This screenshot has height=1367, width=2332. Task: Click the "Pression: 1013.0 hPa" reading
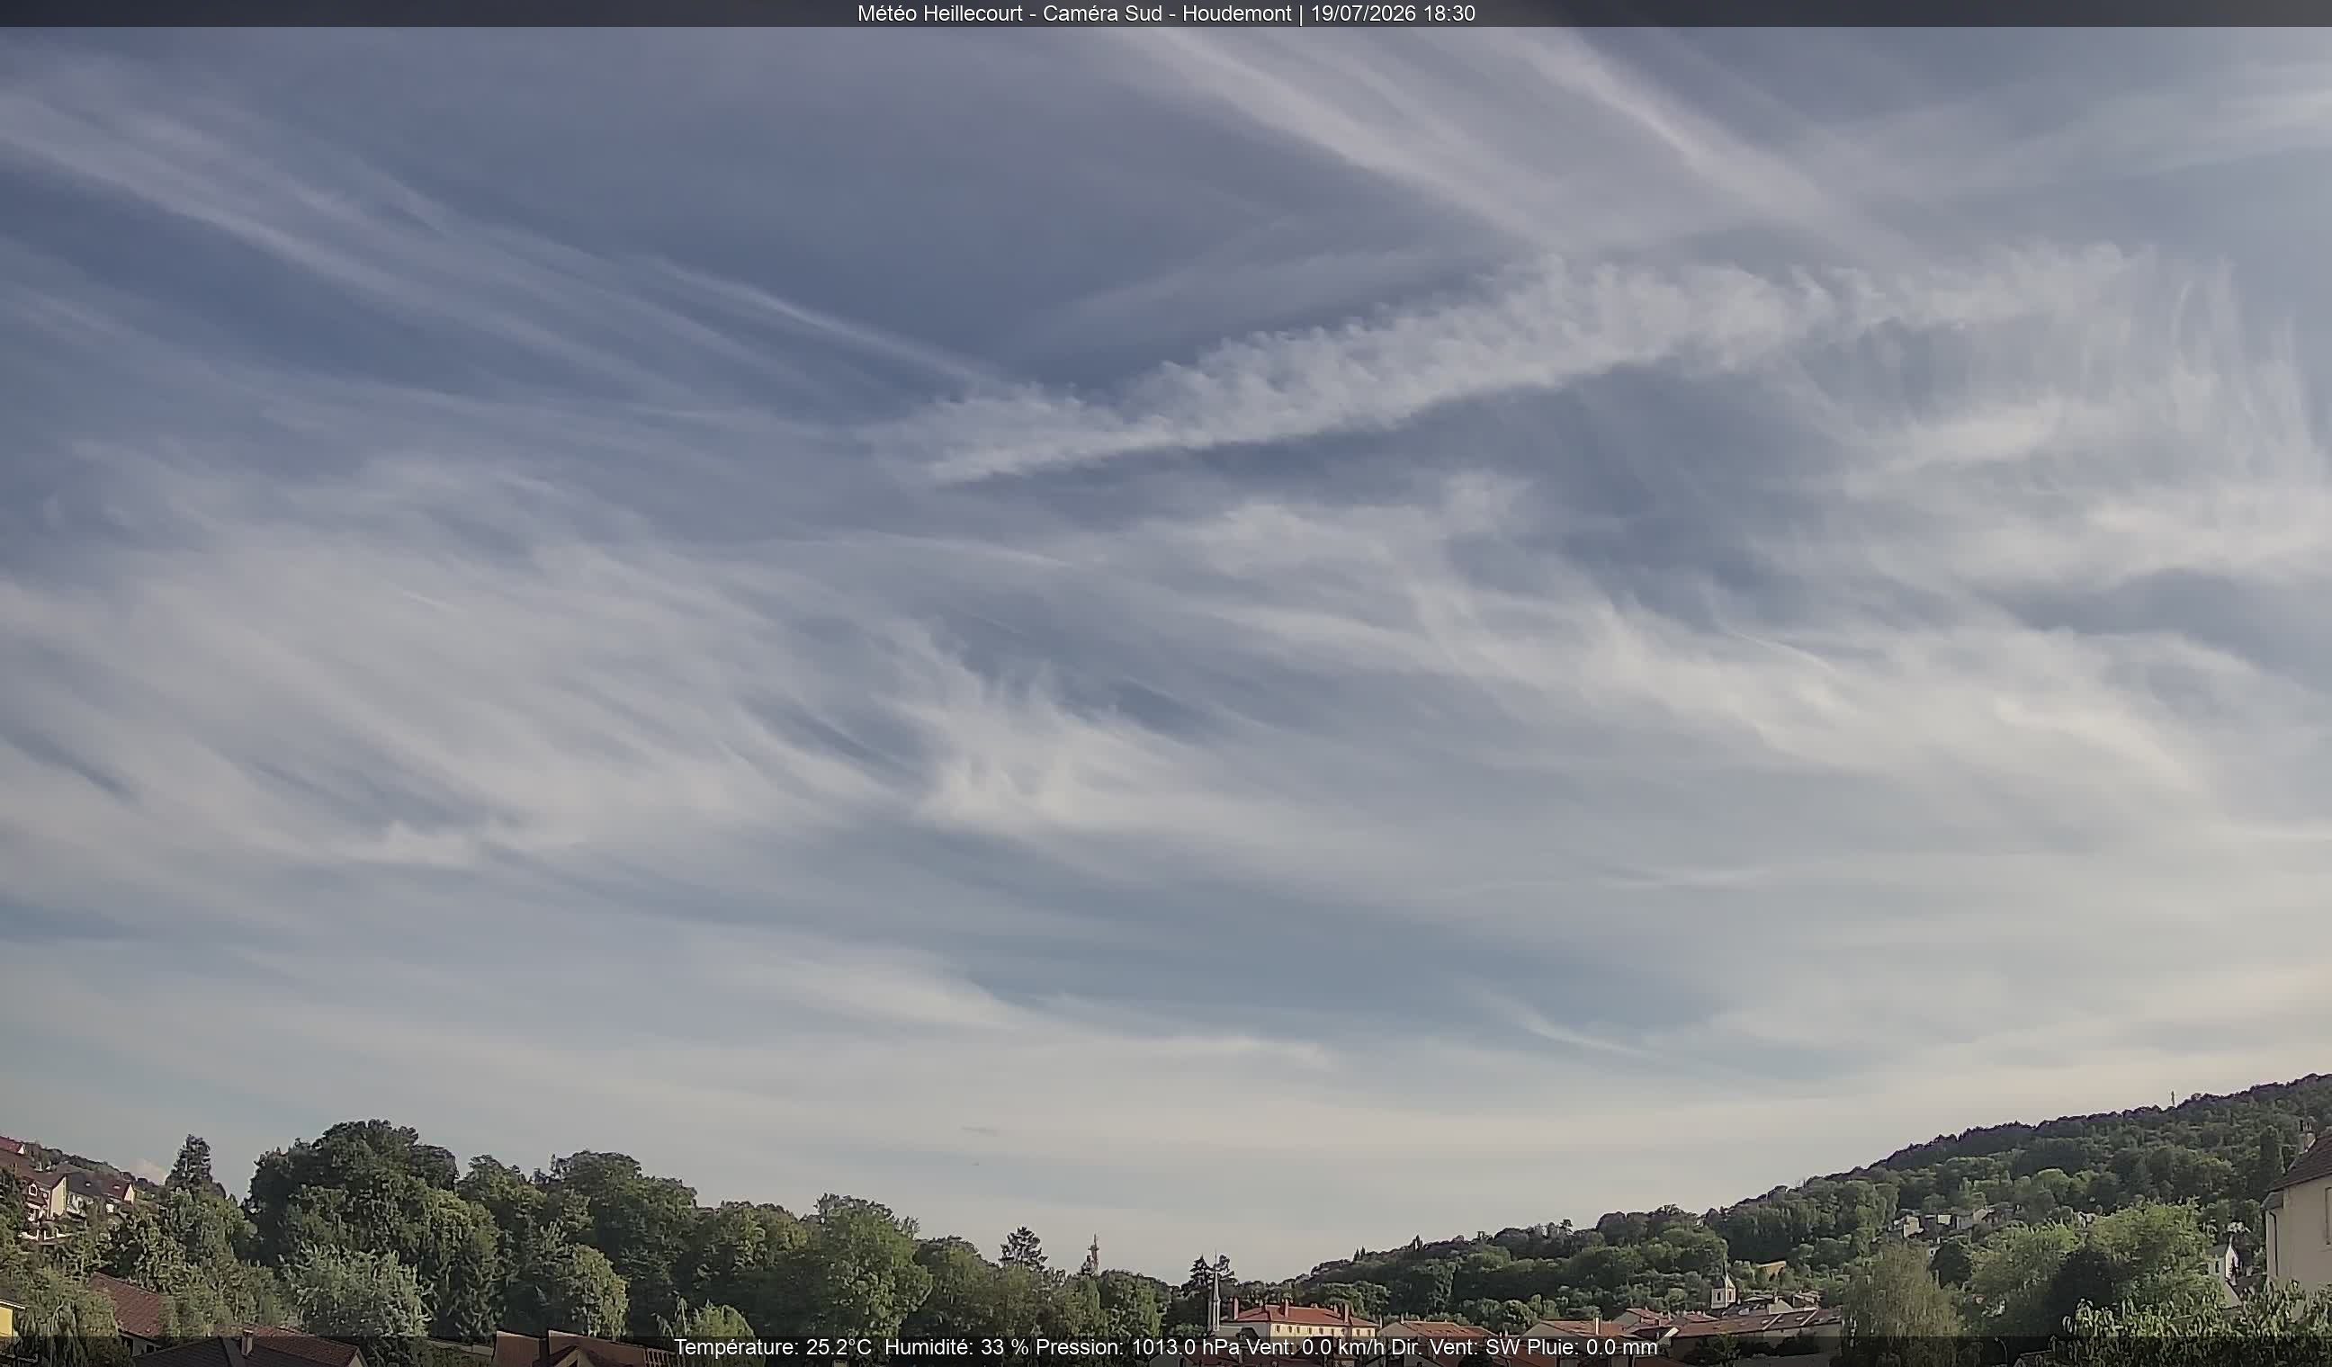click(x=1137, y=1347)
